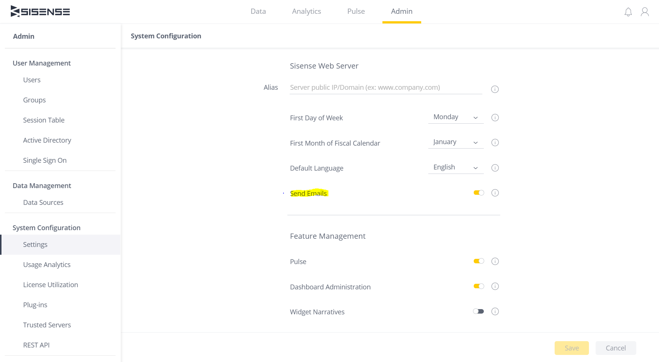Click the User Management heading
This screenshot has height=362, width=659.
tap(42, 63)
